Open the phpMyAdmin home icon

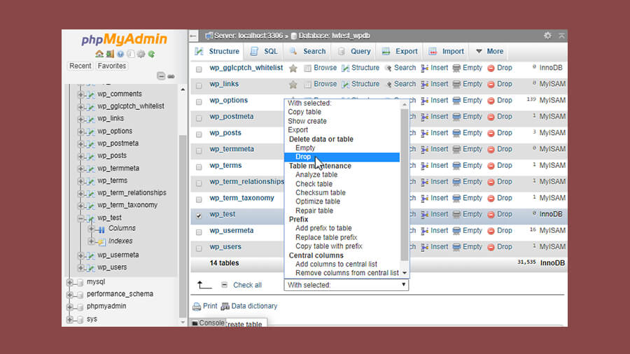click(99, 54)
